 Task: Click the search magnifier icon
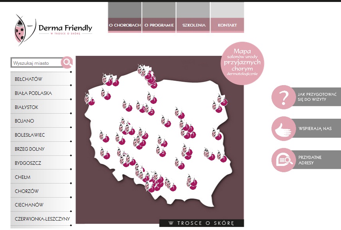point(67,62)
